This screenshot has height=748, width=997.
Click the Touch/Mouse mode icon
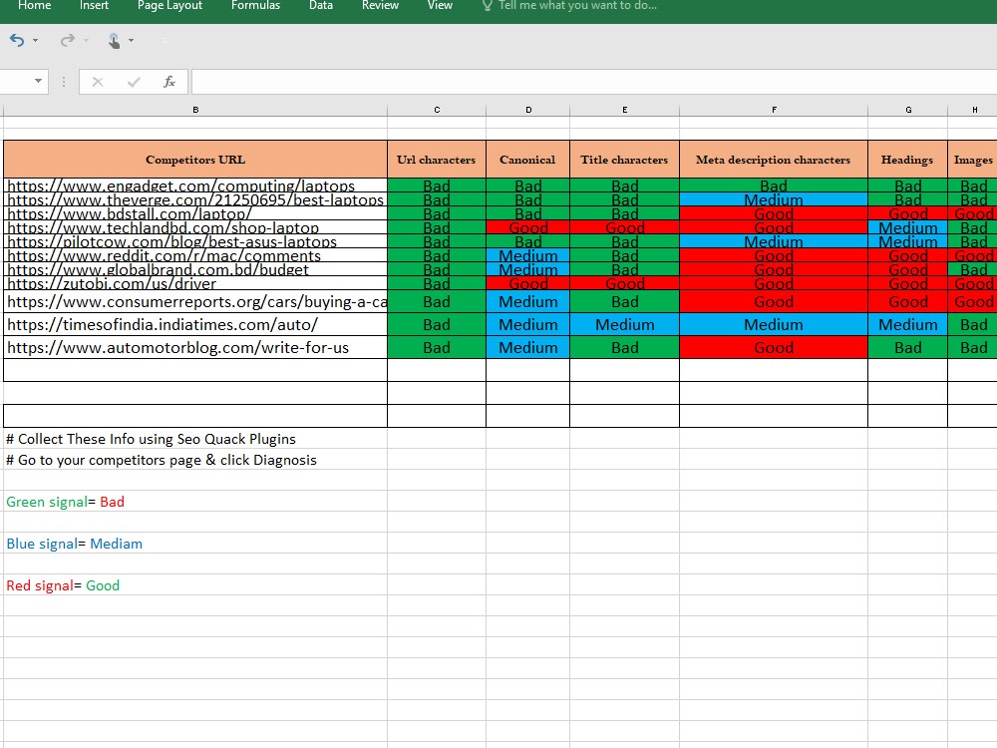tap(114, 41)
